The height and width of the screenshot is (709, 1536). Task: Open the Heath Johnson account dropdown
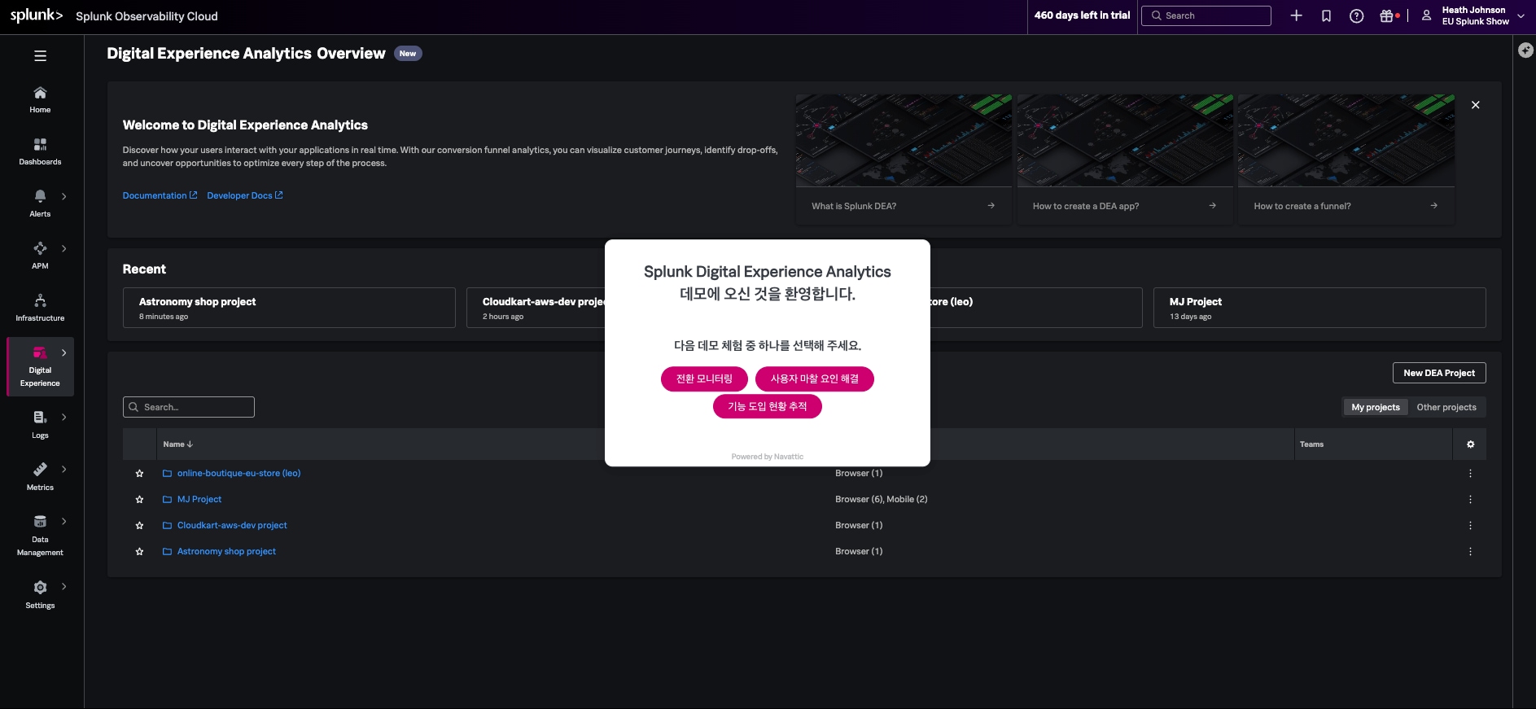coord(1473,15)
